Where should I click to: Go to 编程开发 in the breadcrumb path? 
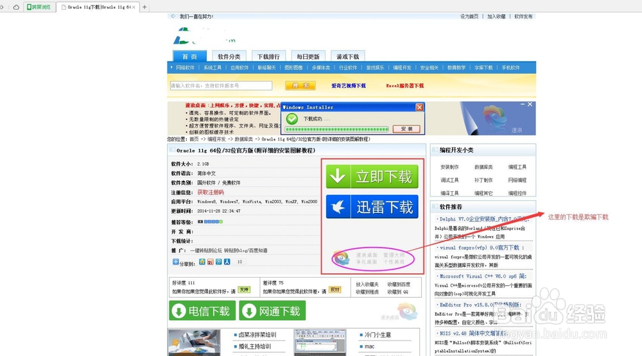click(x=216, y=139)
